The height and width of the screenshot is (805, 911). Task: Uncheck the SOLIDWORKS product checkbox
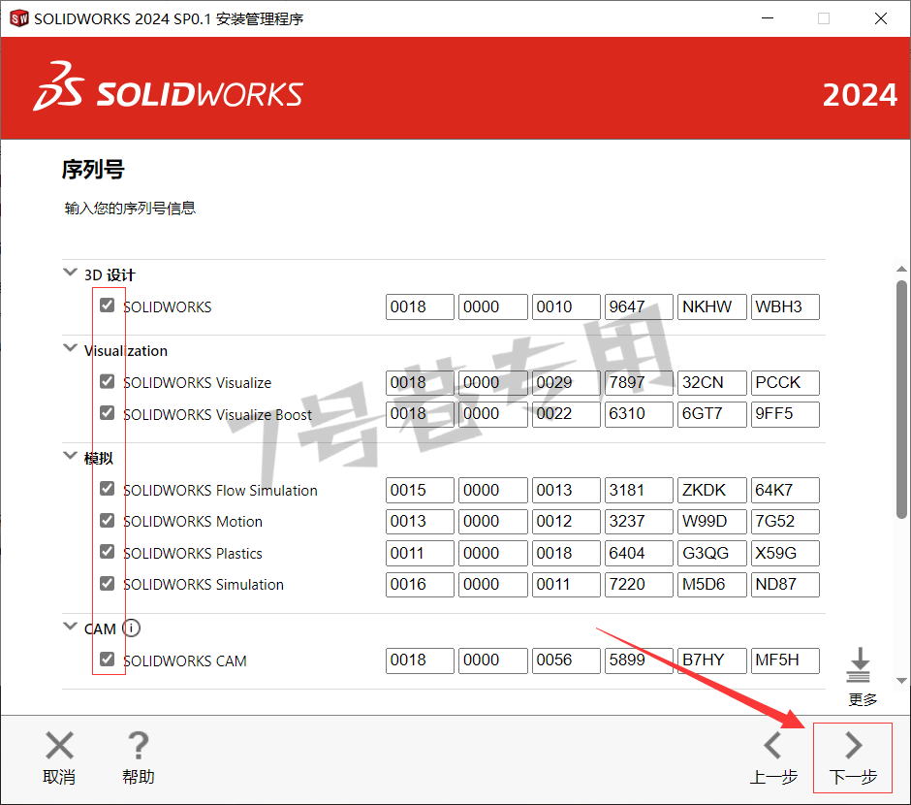(x=107, y=306)
